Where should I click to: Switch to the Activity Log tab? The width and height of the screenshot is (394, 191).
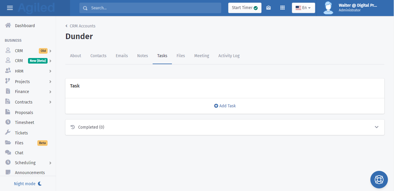click(x=229, y=56)
